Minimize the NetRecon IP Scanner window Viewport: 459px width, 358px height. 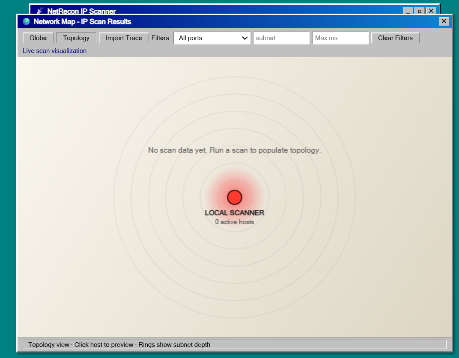(408, 11)
